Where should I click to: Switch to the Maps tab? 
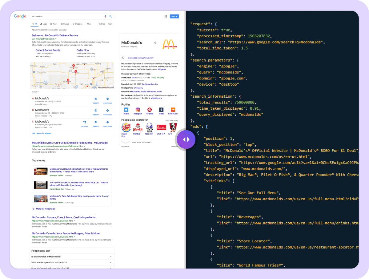[43, 24]
